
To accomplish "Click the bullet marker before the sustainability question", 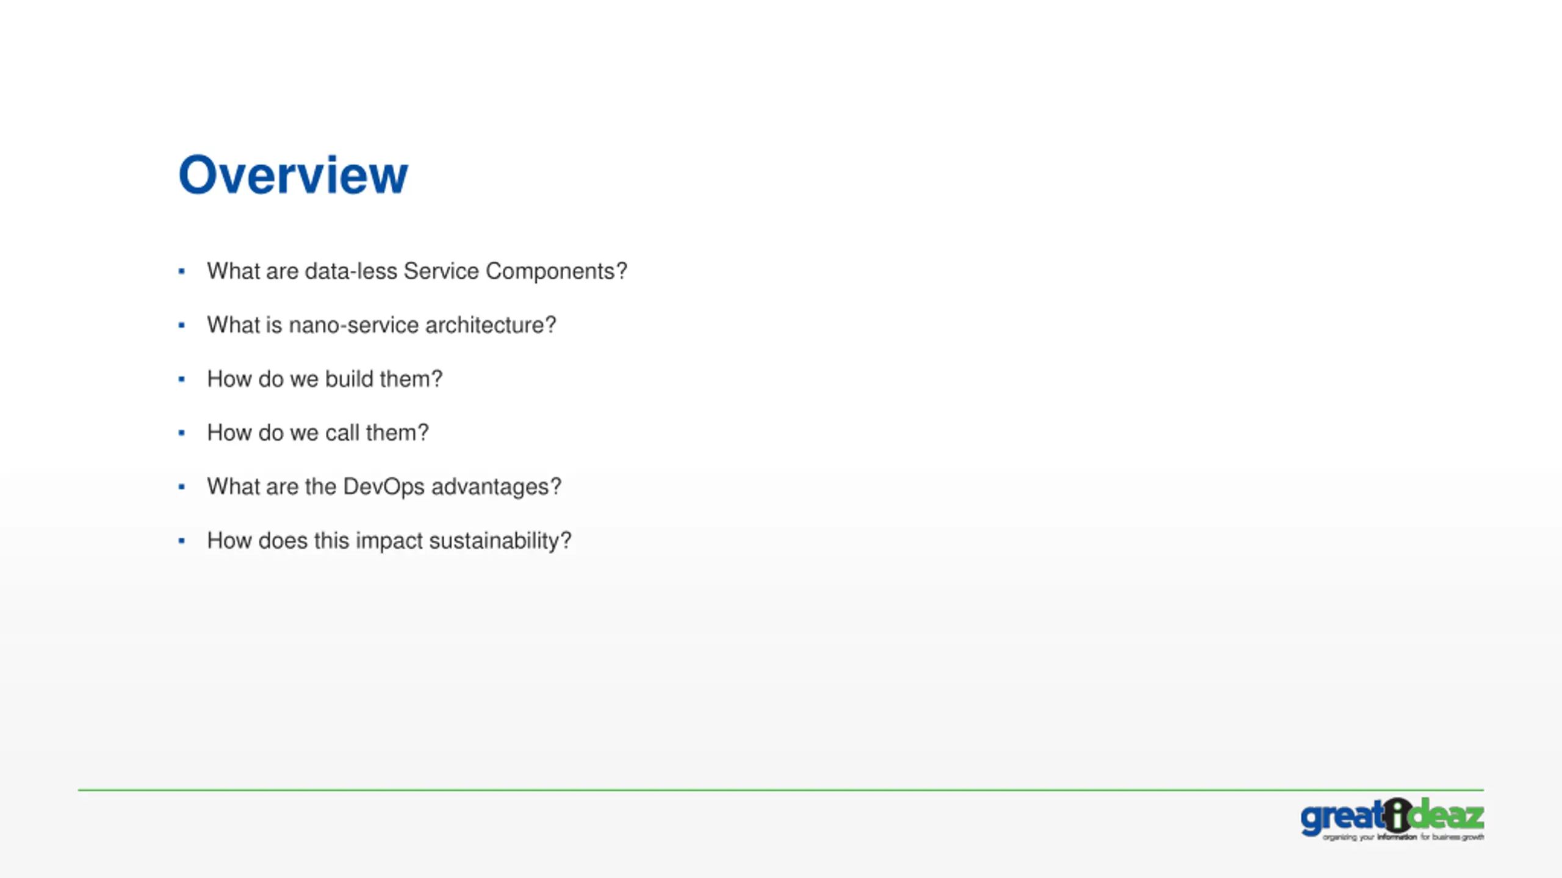I will (x=181, y=540).
